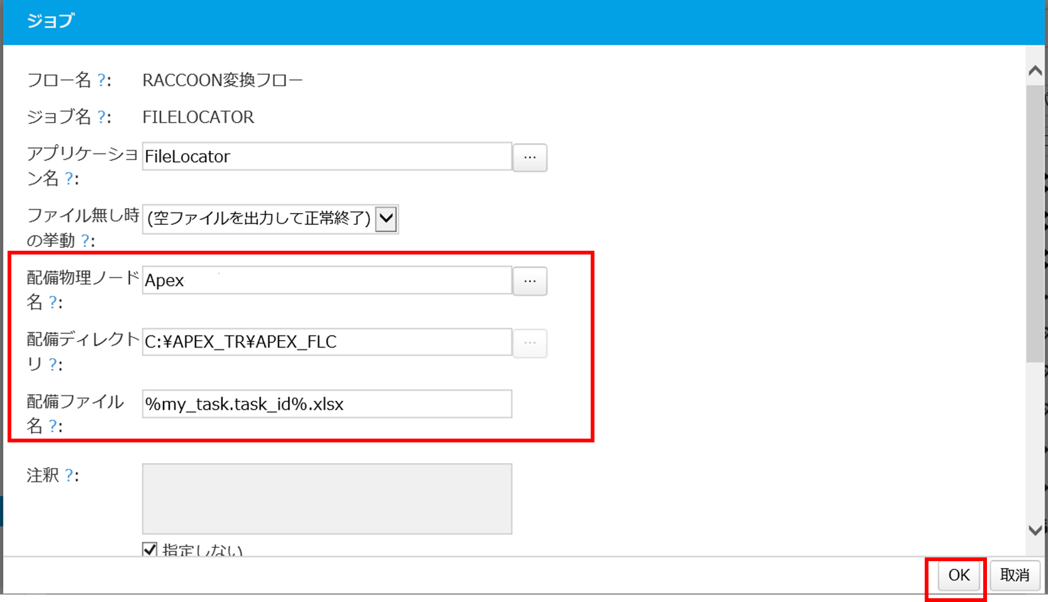The image size is (1048, 602).
Task: Browse for 配備物理ノード名 using ellipsis button
Action: click(x=530, y=281)
